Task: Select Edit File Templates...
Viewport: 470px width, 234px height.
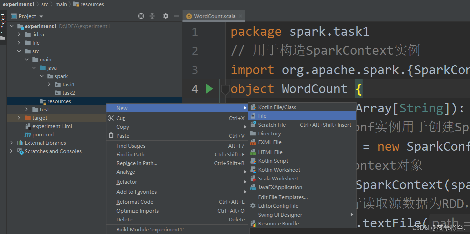Action: point(302,197)
